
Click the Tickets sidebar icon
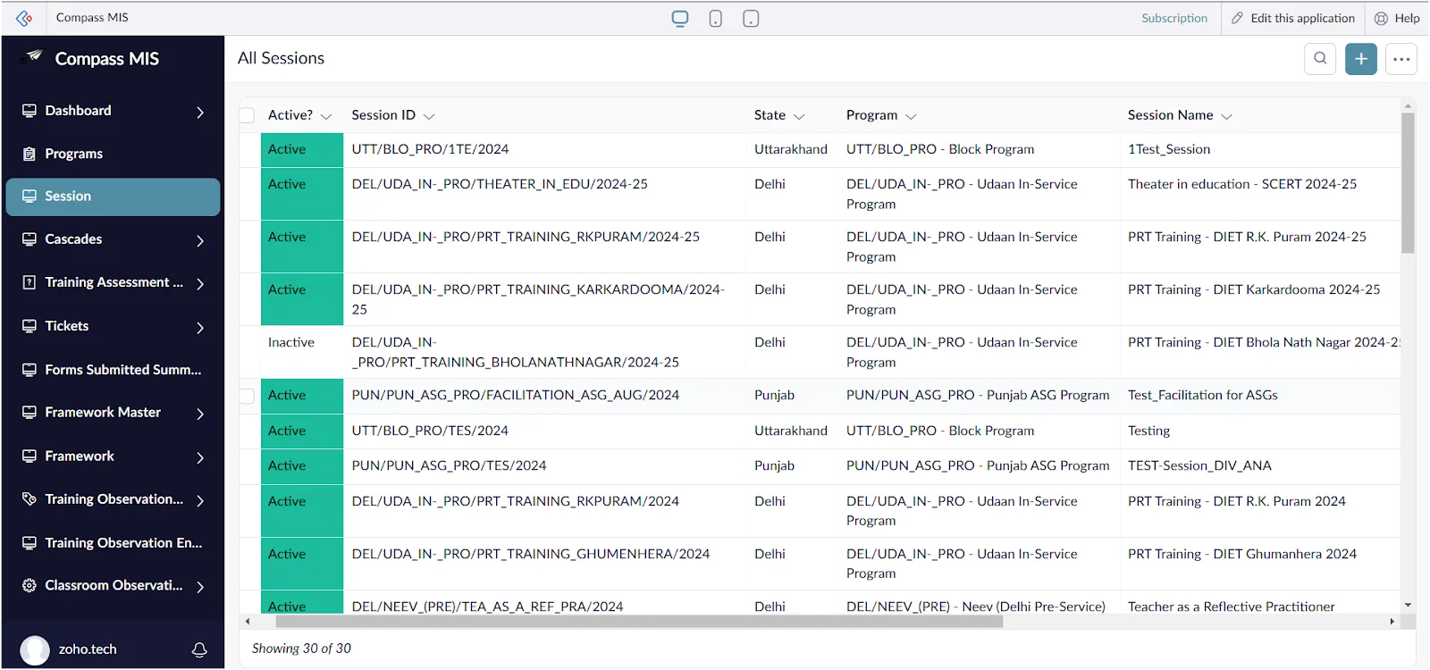point(29,326)
